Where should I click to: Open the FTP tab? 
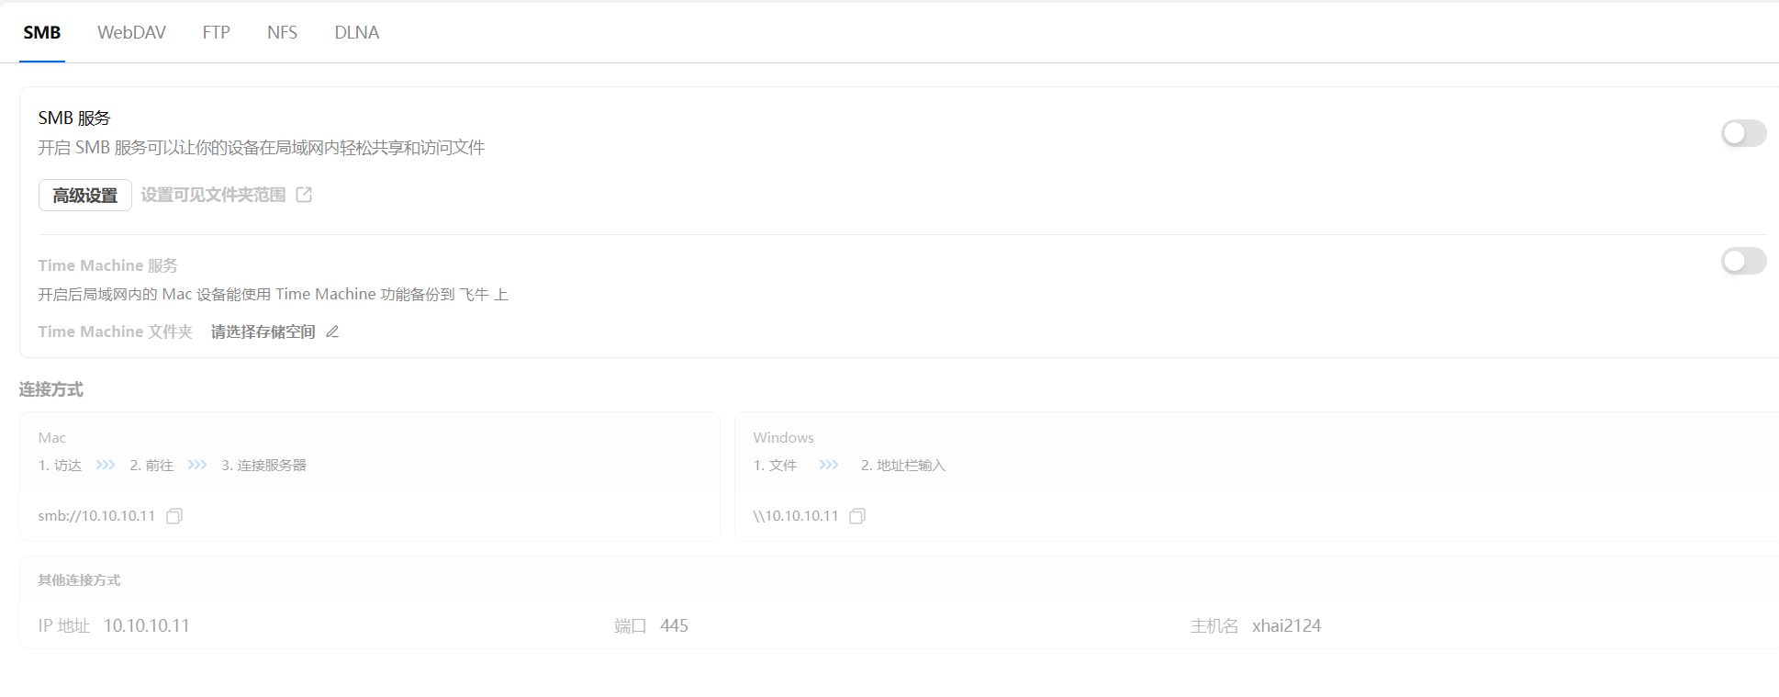[217, 32]
